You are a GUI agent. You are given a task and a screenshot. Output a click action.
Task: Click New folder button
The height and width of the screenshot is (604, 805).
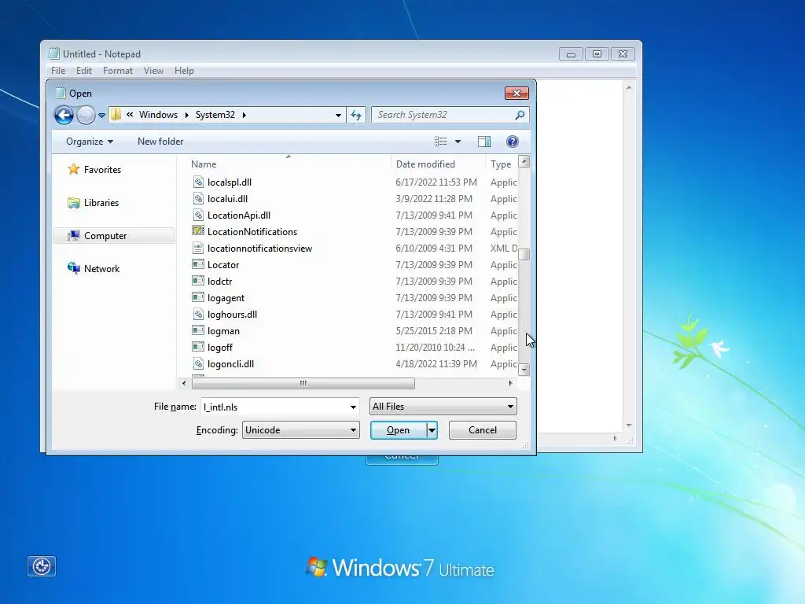160,142
